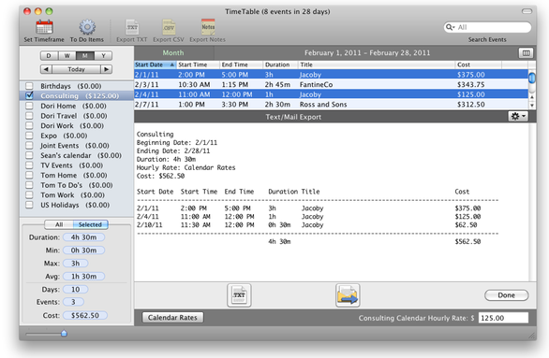Send export by mail folder icon
The width and height of the screenshot is (549, 358).
pos(348,295)
